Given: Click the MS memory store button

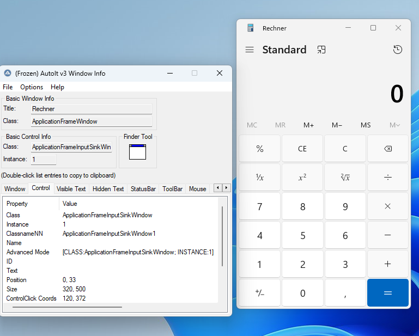Looking at the screenshot, I should pos(366,125).
